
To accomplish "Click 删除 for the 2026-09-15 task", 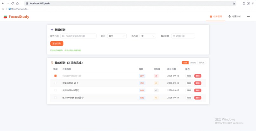I will click(x=198, y=76).
